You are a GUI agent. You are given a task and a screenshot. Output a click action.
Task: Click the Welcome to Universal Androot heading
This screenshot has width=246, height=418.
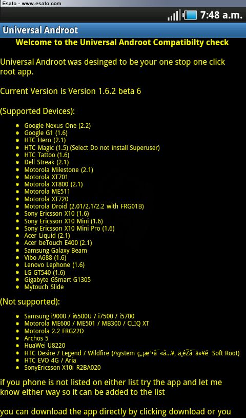point(122,43)
